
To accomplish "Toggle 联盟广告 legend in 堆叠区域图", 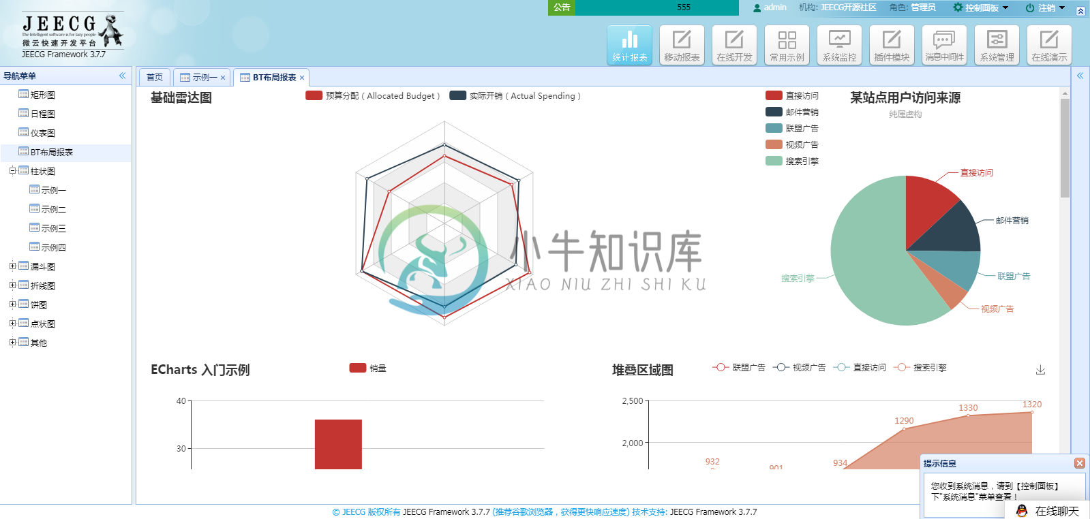I will (x=739, y=368).
